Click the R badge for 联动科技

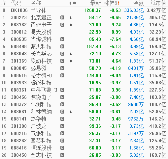tap(62, 61)
